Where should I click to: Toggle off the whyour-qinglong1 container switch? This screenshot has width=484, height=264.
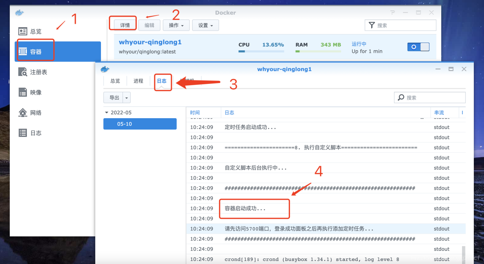[x=418, y=47]
